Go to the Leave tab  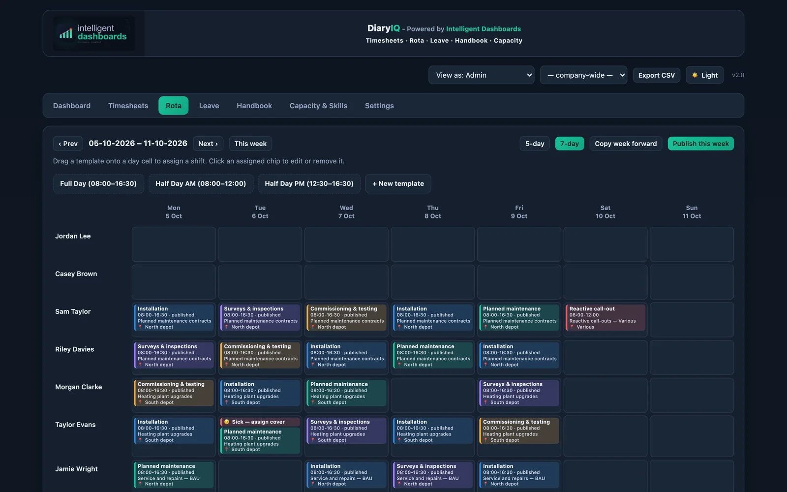tap(209, 106)
